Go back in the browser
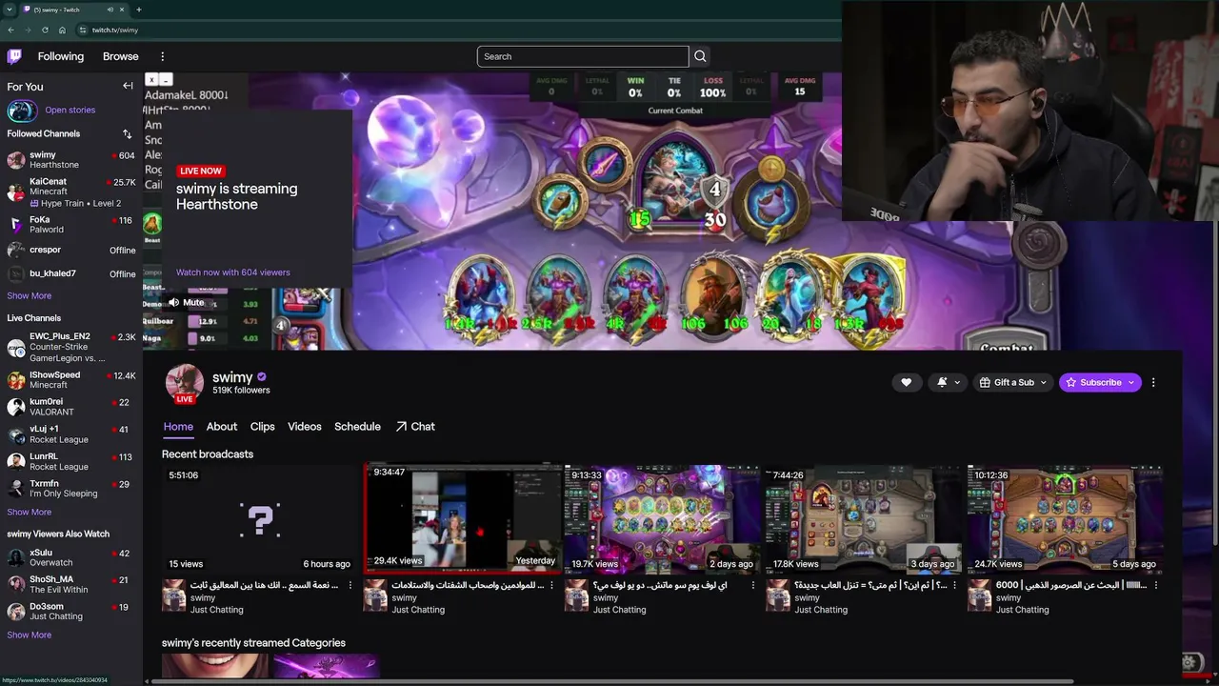 (x=10, y=30)
